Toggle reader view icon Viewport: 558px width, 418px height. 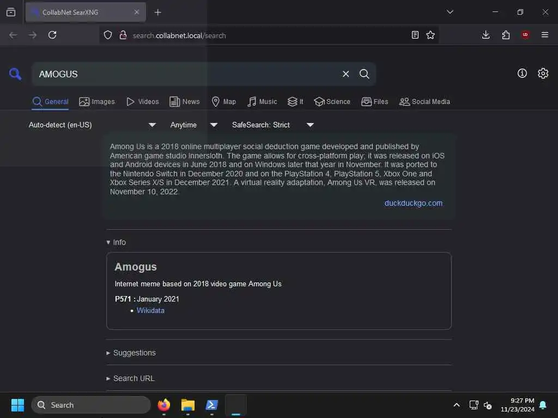[415, 35]
